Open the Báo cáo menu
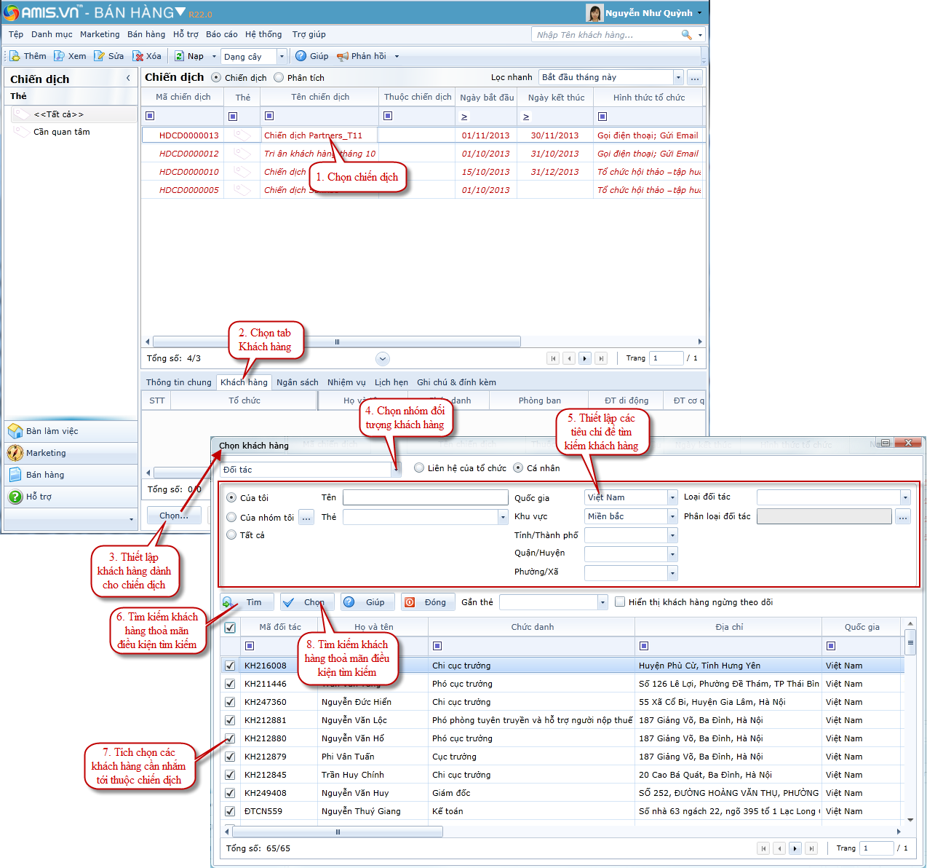 tap(221, 34)
